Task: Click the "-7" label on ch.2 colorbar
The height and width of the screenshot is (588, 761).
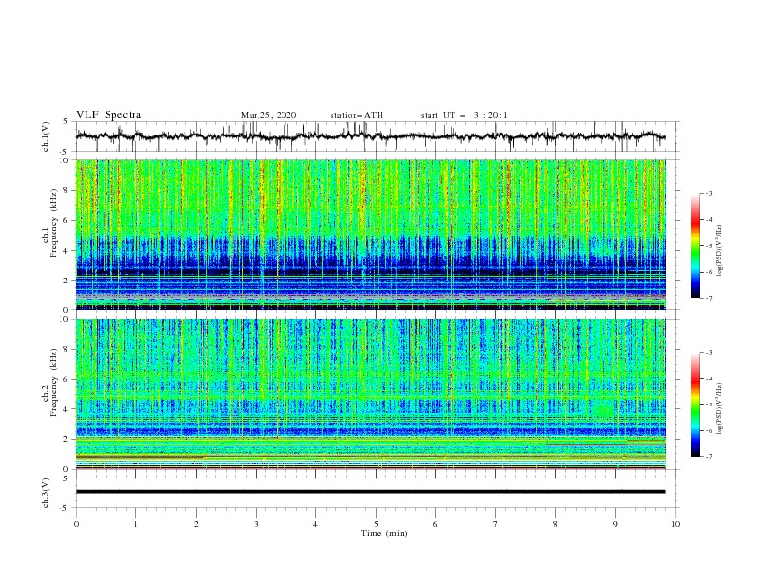Action: pyautogui.click(x=708, y=456)
